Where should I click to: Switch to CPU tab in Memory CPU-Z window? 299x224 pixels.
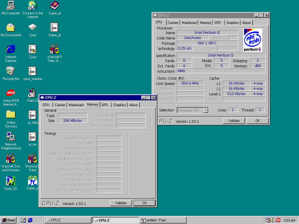46,105
